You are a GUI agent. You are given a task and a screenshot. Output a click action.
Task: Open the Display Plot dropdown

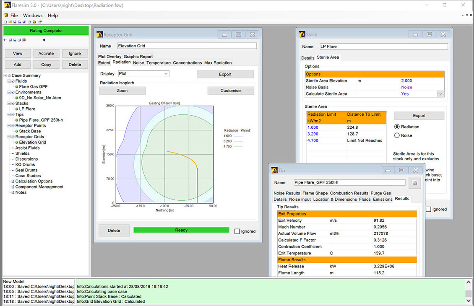143,74
